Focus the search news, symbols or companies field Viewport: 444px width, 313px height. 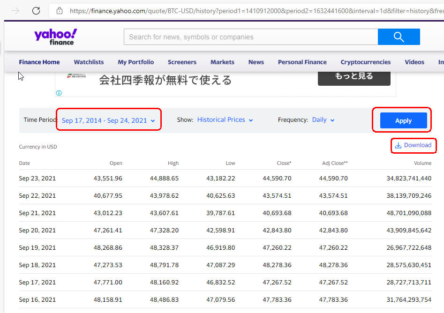click(x=250, y=37)
